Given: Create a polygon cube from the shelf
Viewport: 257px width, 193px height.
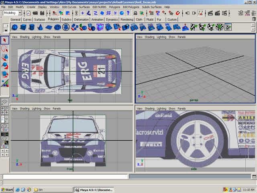Looking at the screenshot, I should [x=23, y=27].
